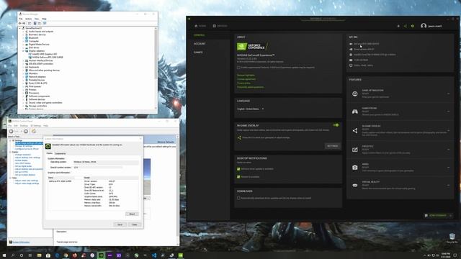Expand the Freestyle feature row

click(448, 150)
